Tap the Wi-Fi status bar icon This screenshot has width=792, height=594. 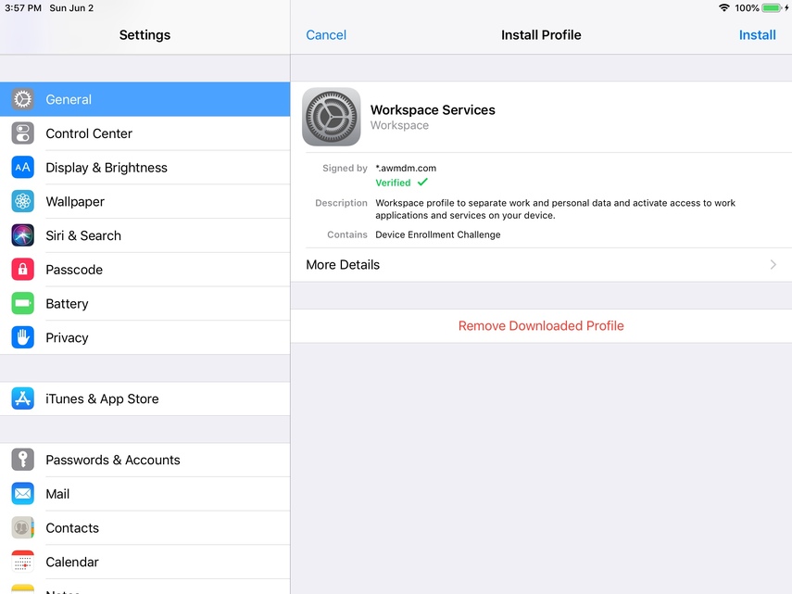(x=723, y=8)
